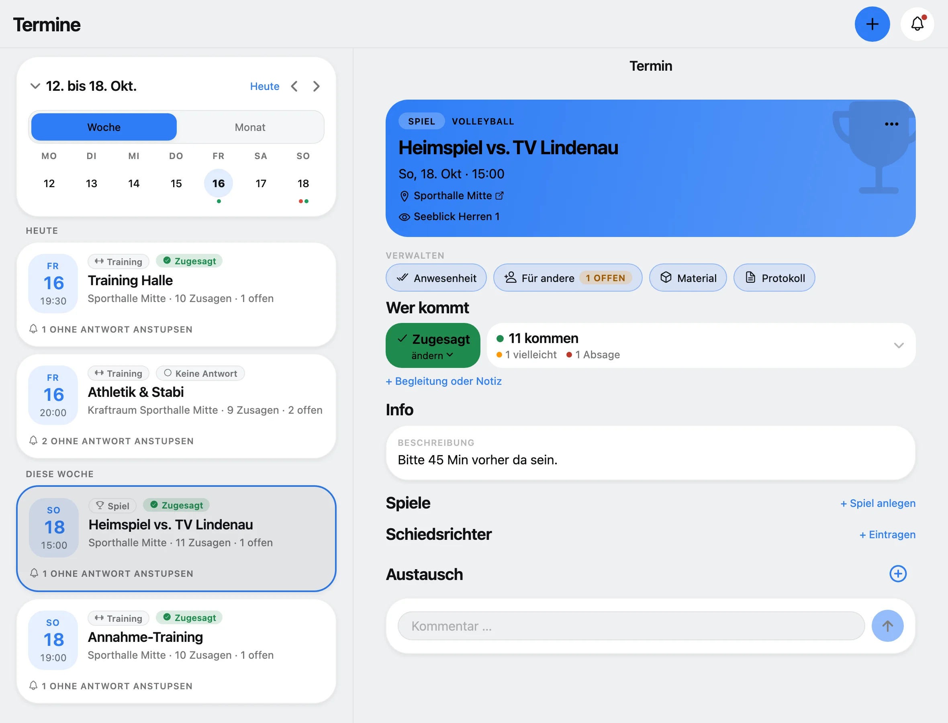
Task: Open notifications bell
Action: click(917, 24)
